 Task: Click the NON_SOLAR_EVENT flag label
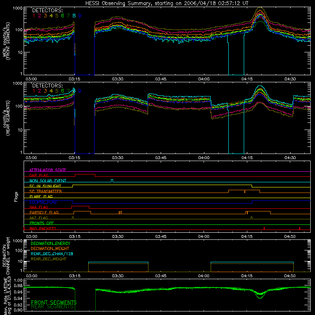pos(48,181)
